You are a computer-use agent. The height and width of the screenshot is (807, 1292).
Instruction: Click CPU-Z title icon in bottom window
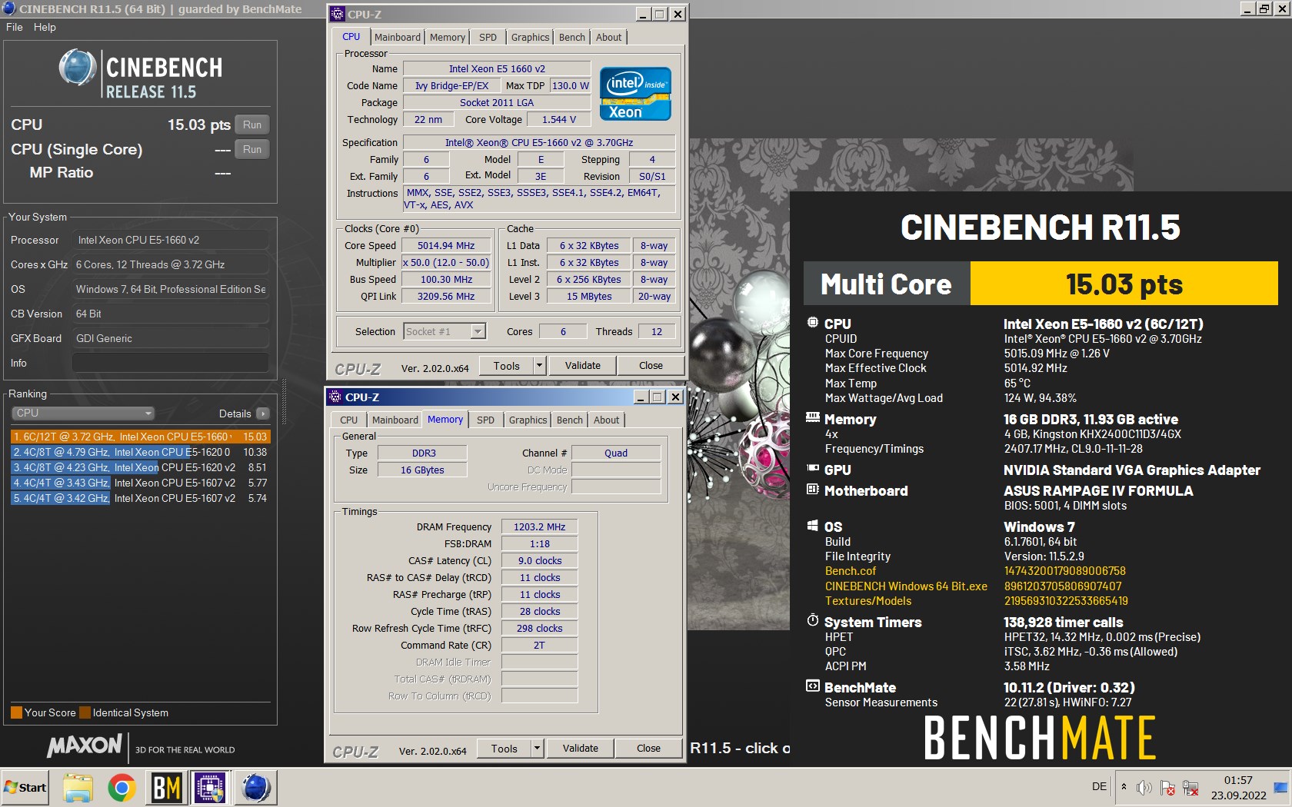tap(335, 397)
